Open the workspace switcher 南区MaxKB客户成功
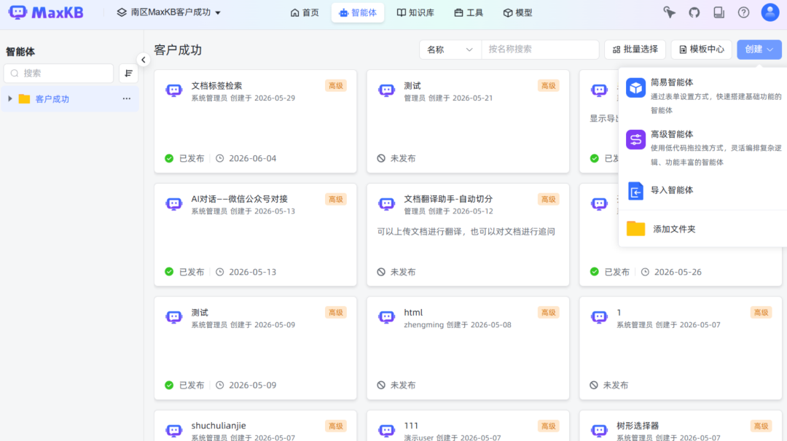This screenshot has width=787, height=441. coord(168,12)
